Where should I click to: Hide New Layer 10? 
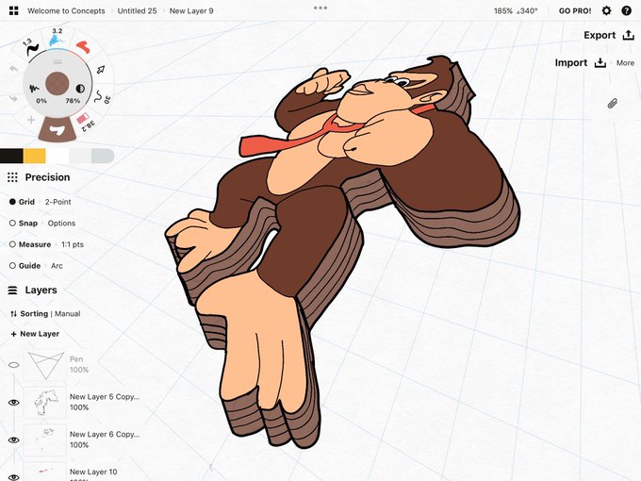(x=13, y=477)
